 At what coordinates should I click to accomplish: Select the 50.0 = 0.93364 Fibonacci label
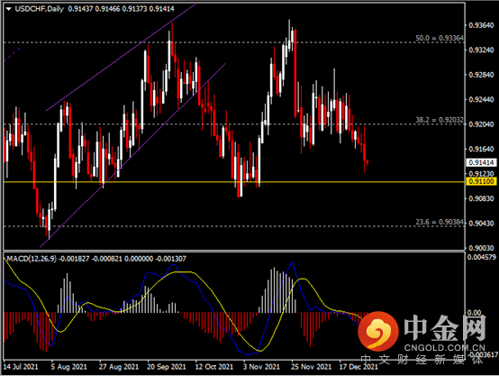(x=440, y=38)
